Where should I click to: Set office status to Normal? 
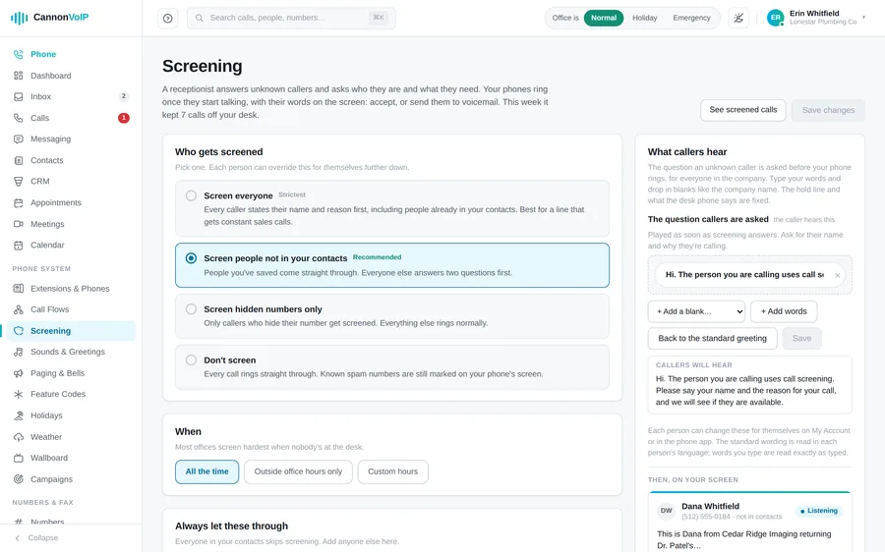coord(604,18)
